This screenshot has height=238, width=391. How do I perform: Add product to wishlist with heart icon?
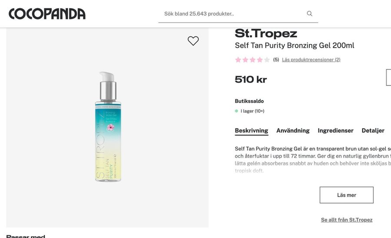click(x=193, y=41)
